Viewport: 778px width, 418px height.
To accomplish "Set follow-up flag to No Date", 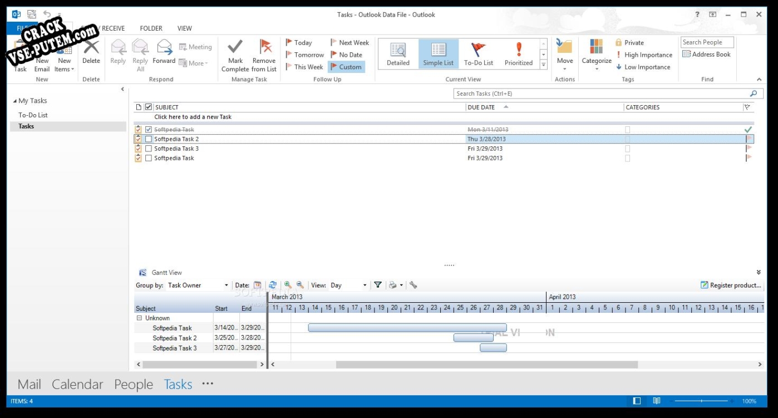I will [x=346, y=55].
